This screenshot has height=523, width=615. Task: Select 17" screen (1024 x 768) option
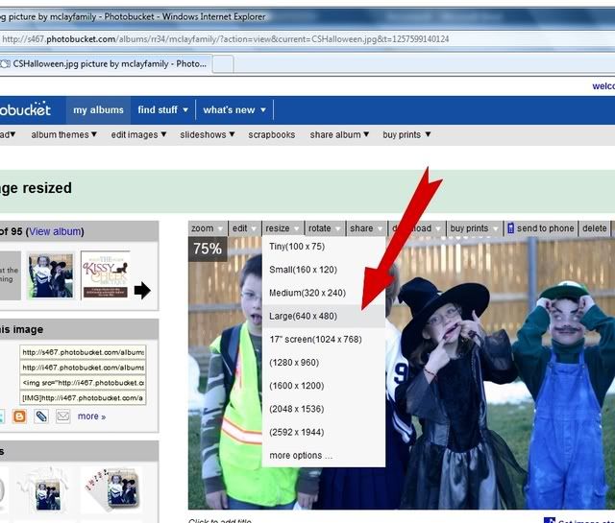[324, 340]
